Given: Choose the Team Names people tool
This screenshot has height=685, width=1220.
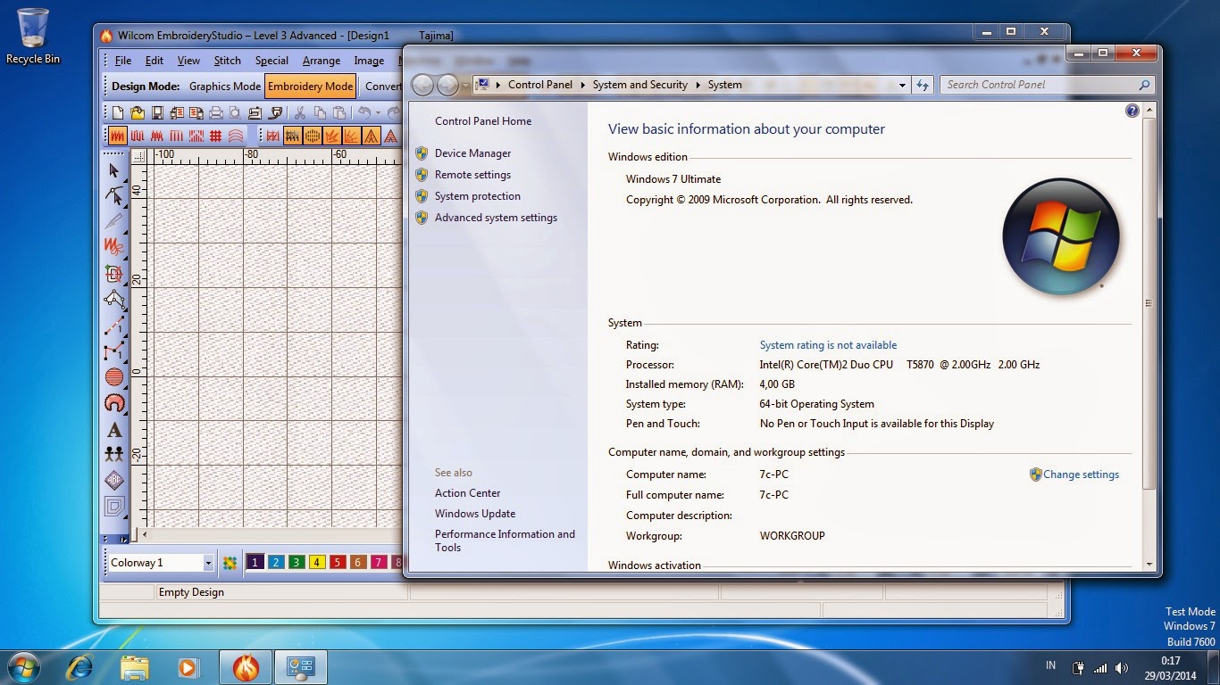Looking at the screenshot, I should click(114, 455).
